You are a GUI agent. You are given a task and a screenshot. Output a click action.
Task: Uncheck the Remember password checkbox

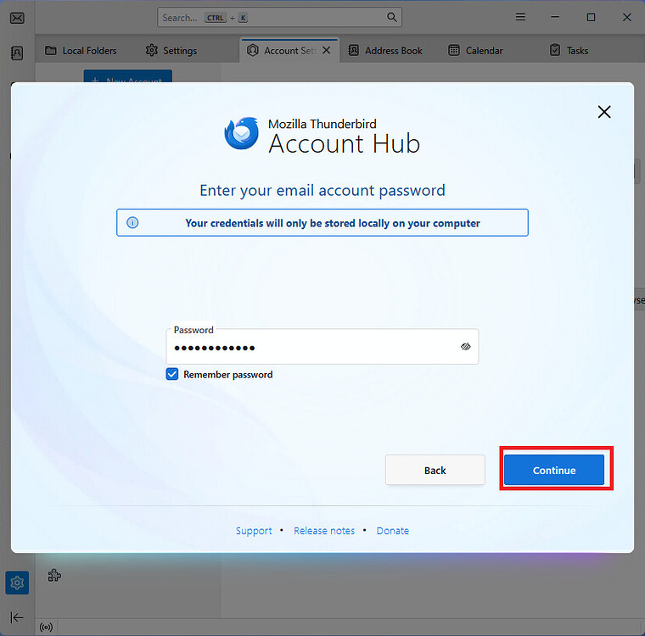pyautogui.click(x=172, y=374)
